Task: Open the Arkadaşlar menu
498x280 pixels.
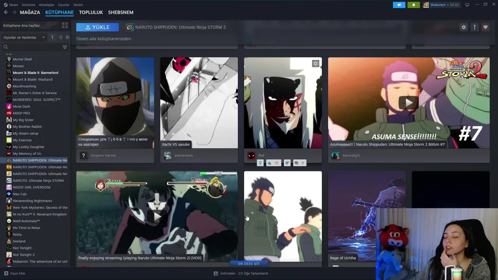Action: (47, 5)
